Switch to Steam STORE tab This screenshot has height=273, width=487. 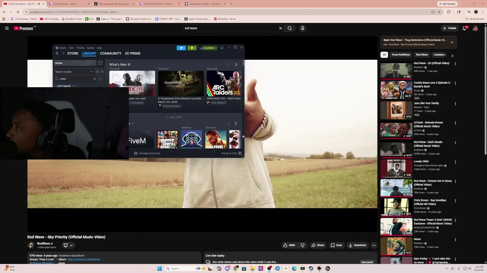coord(73,53)
